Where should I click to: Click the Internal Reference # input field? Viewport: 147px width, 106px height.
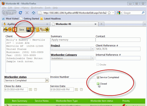point(118,58)
